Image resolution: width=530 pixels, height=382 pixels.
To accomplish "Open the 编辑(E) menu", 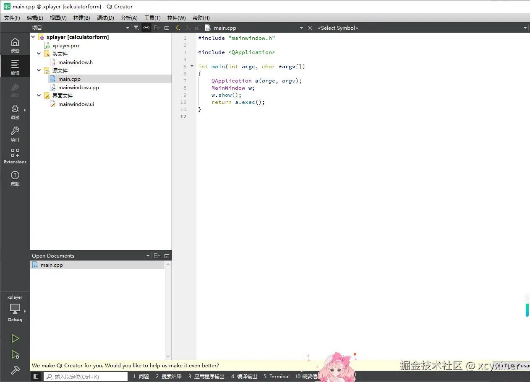I will click(x=35, y=18).
